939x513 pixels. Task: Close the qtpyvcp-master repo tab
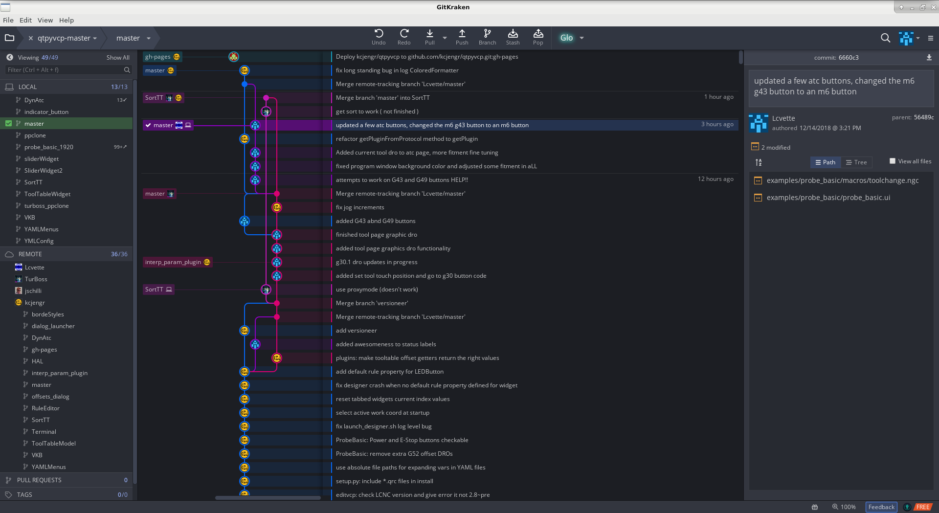pyautogui.click(x=31, y=38)
